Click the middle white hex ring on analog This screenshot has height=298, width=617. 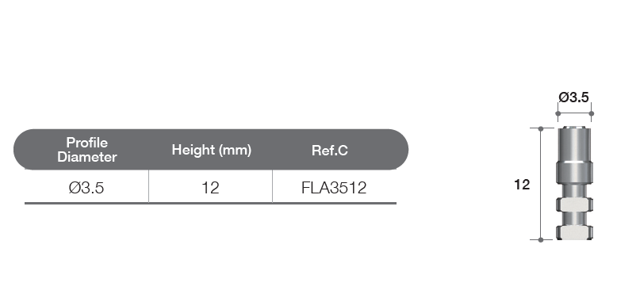(x=574, y=204)
